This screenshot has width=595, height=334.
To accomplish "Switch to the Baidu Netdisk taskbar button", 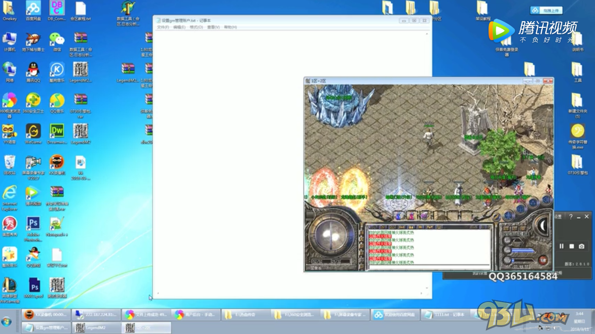I will point(395,315).
